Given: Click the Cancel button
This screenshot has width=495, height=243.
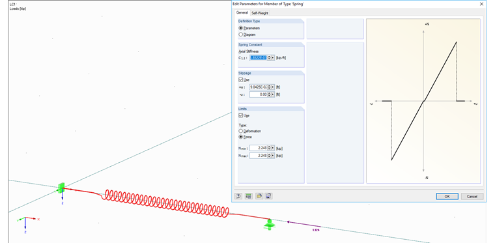Looking at the screenshot, I should (x=472, y=196).
